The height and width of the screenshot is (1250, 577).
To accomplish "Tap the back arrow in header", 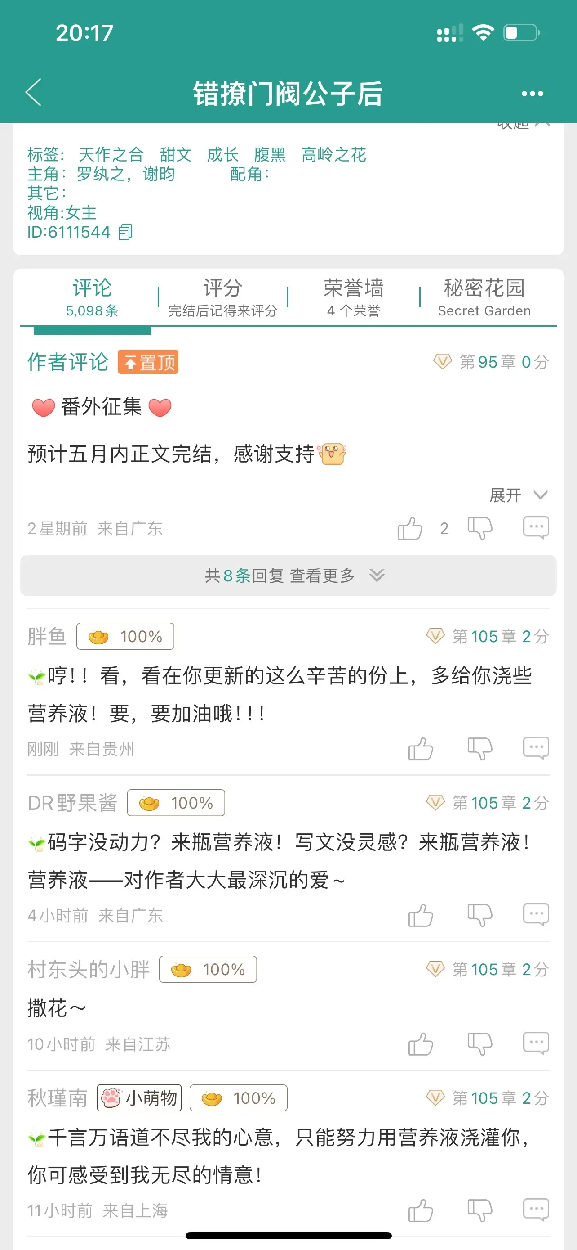I will pos(33,92).
